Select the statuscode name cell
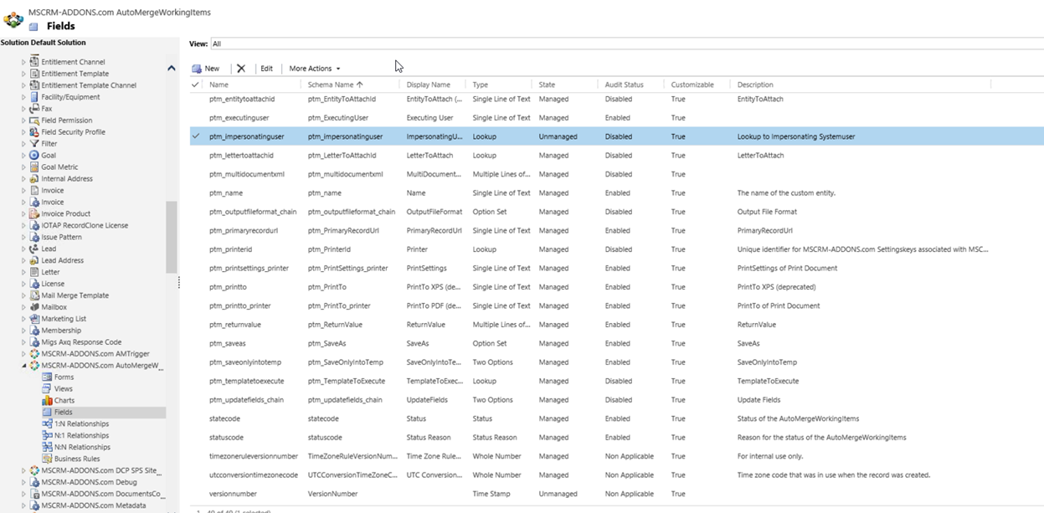The width and height of the screenshot is (1044, 513). coord(226,438)
